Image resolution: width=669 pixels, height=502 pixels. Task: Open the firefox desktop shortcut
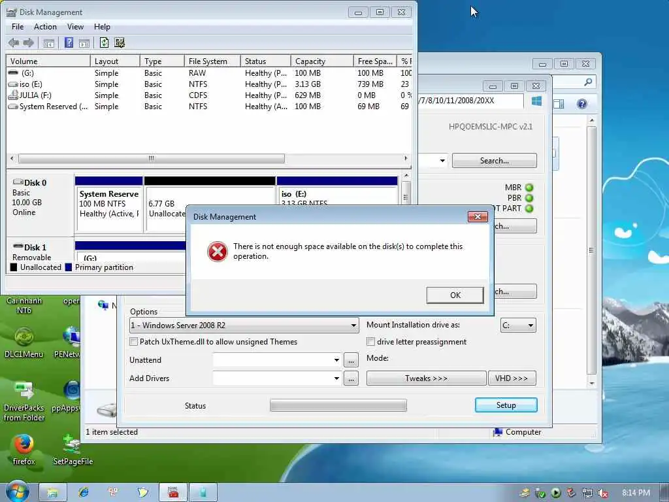tap(24, 450)
